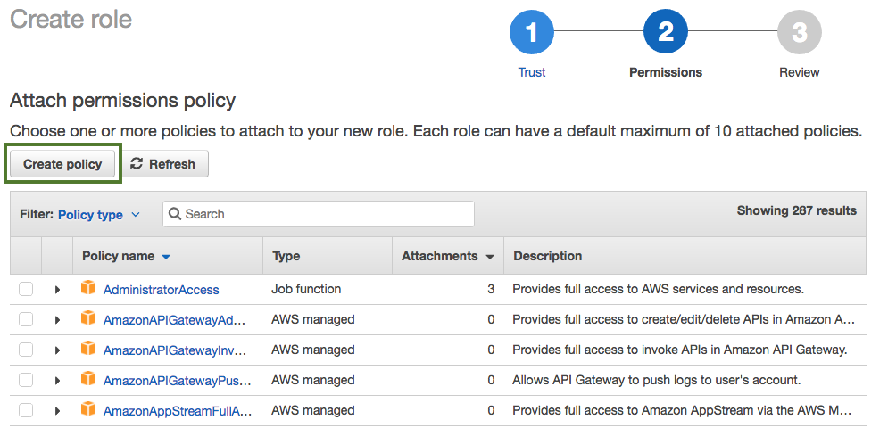Image resolution: width=888 pixels, height=428 pixels.
Task: Expand the AmazonAPIGatewayPus... row details
Action: [x=58, y=381]
